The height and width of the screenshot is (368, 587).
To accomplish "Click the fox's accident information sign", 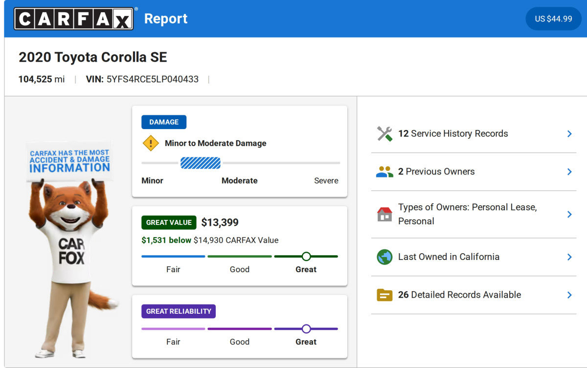I will [69, 161].
